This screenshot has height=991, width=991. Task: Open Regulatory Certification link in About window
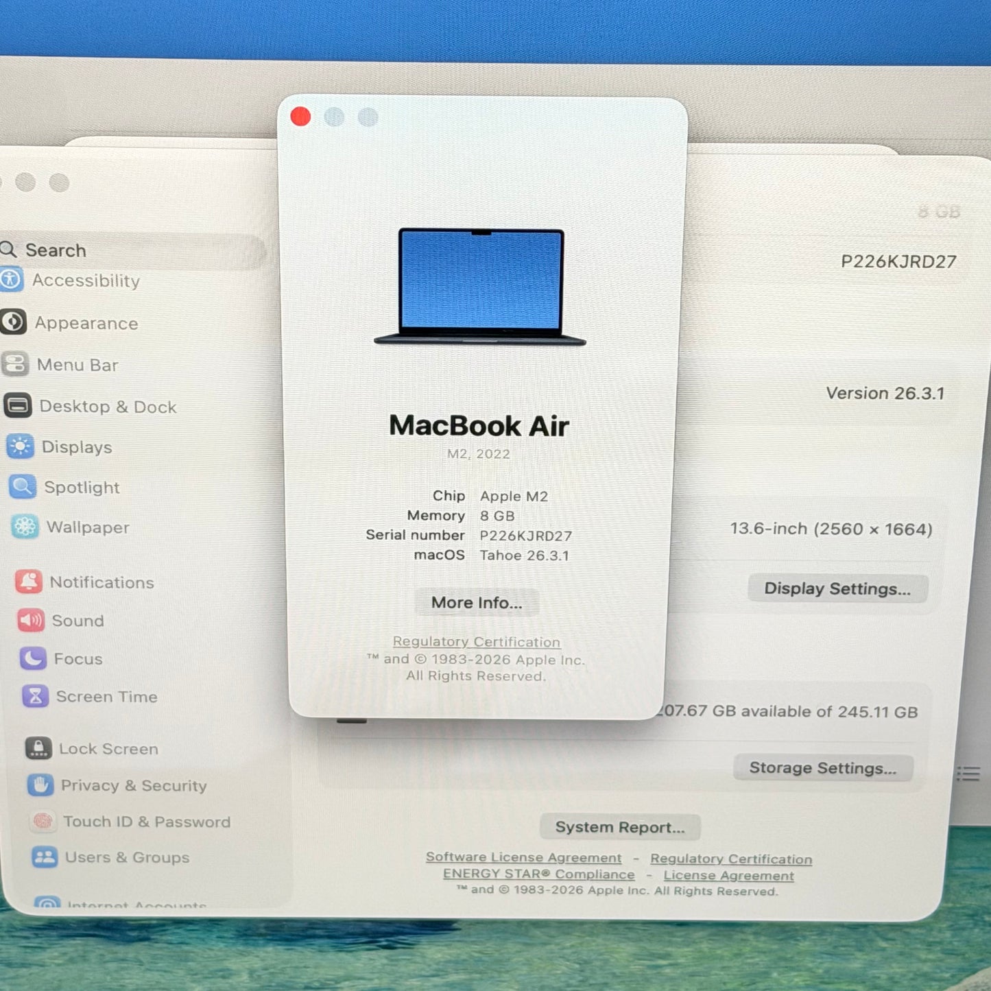(x=477, y=642)
